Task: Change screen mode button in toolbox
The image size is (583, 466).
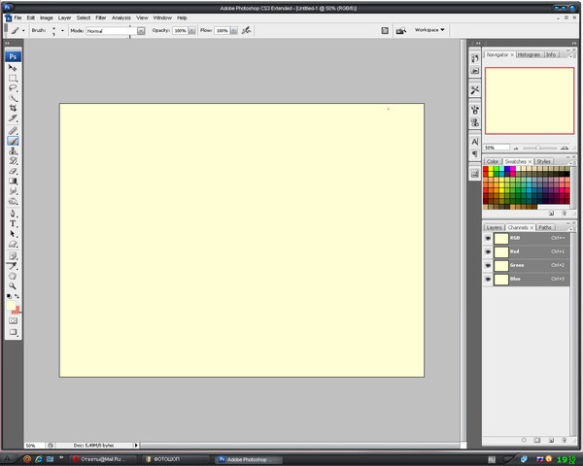Action: [13, 332]
